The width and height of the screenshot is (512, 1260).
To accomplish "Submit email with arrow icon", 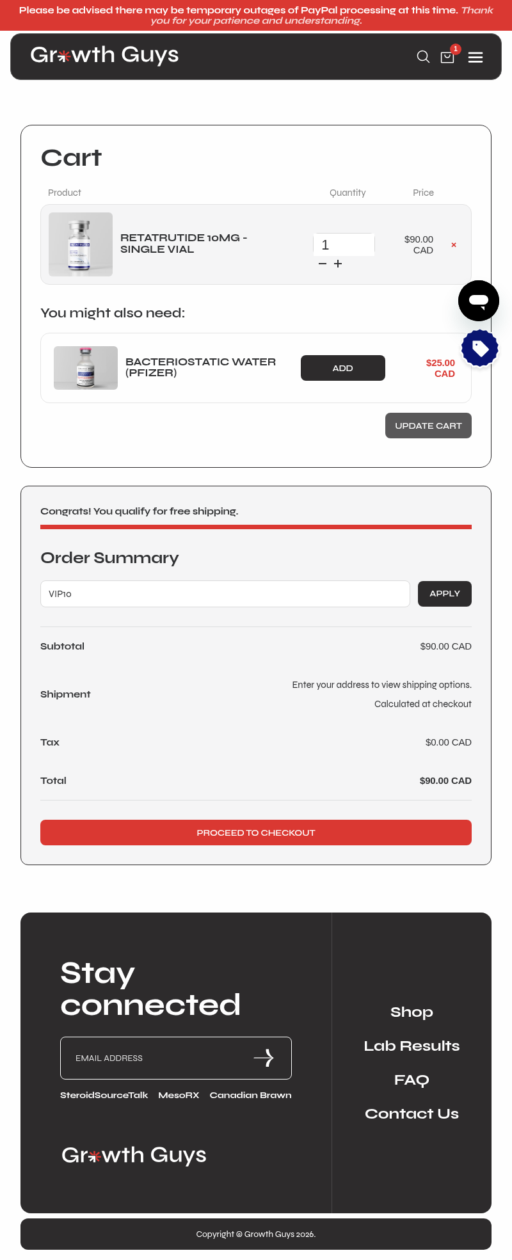I will (264, 1058).
